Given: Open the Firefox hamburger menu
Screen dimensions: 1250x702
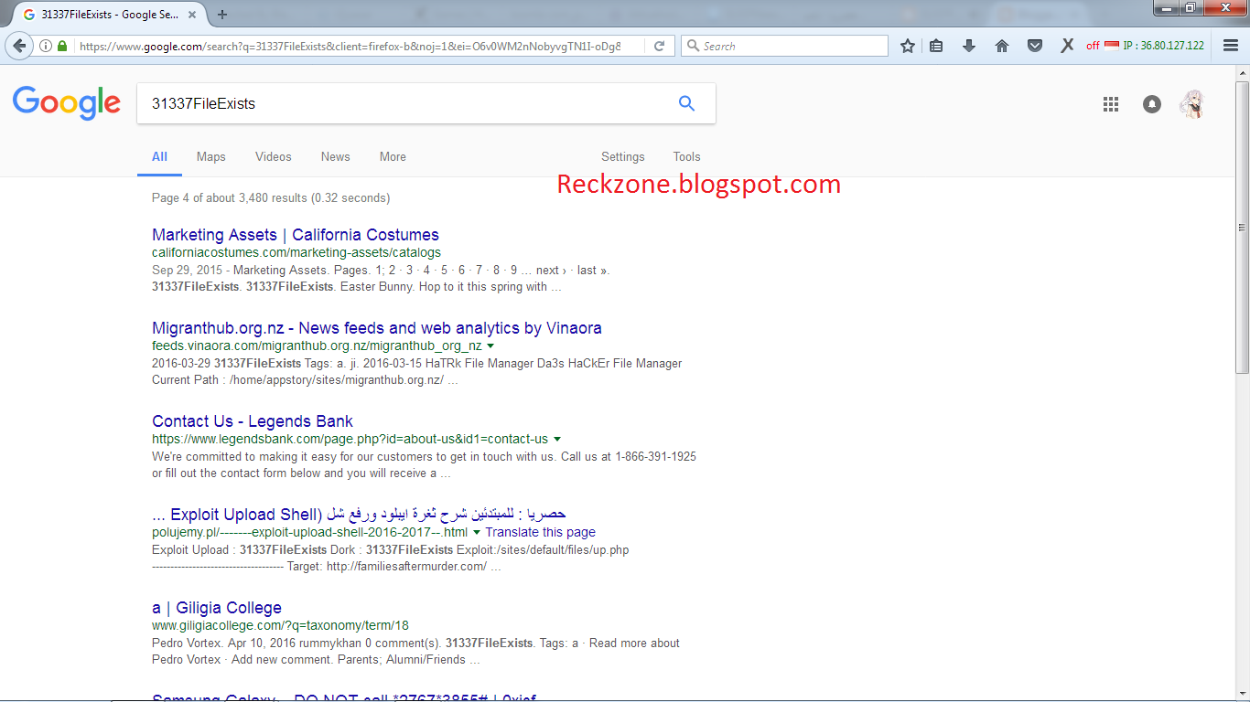Looking at the screenshot, I should (1231, 46).
